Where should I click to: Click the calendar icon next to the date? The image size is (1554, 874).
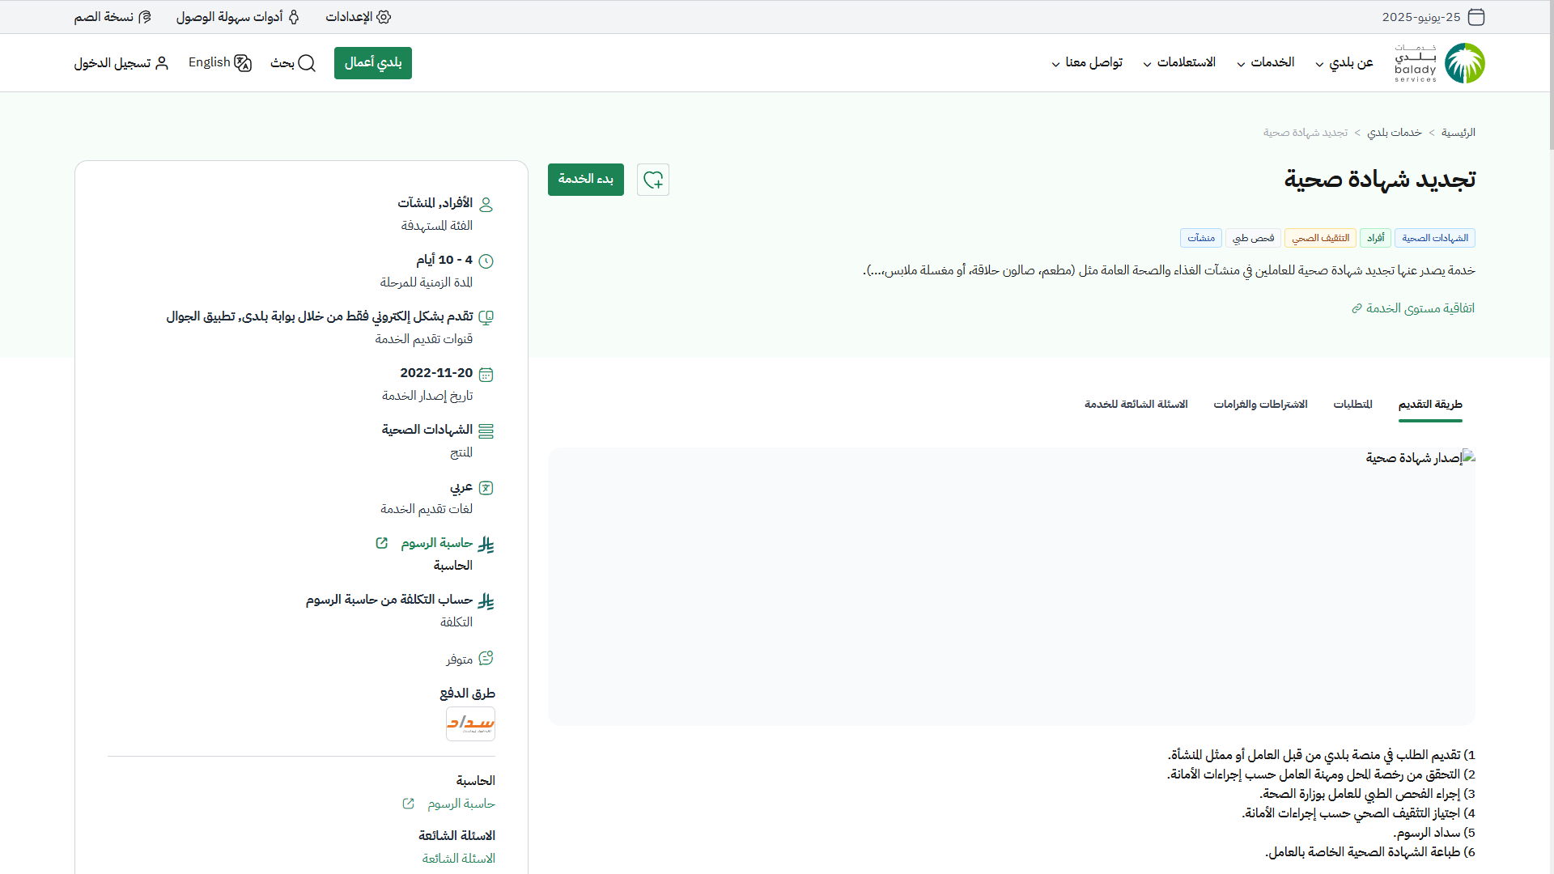point(1476,17)
